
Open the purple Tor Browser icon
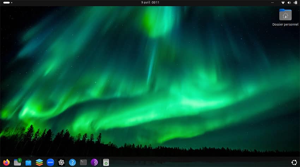pyautogui.click(x=94, y=162)
